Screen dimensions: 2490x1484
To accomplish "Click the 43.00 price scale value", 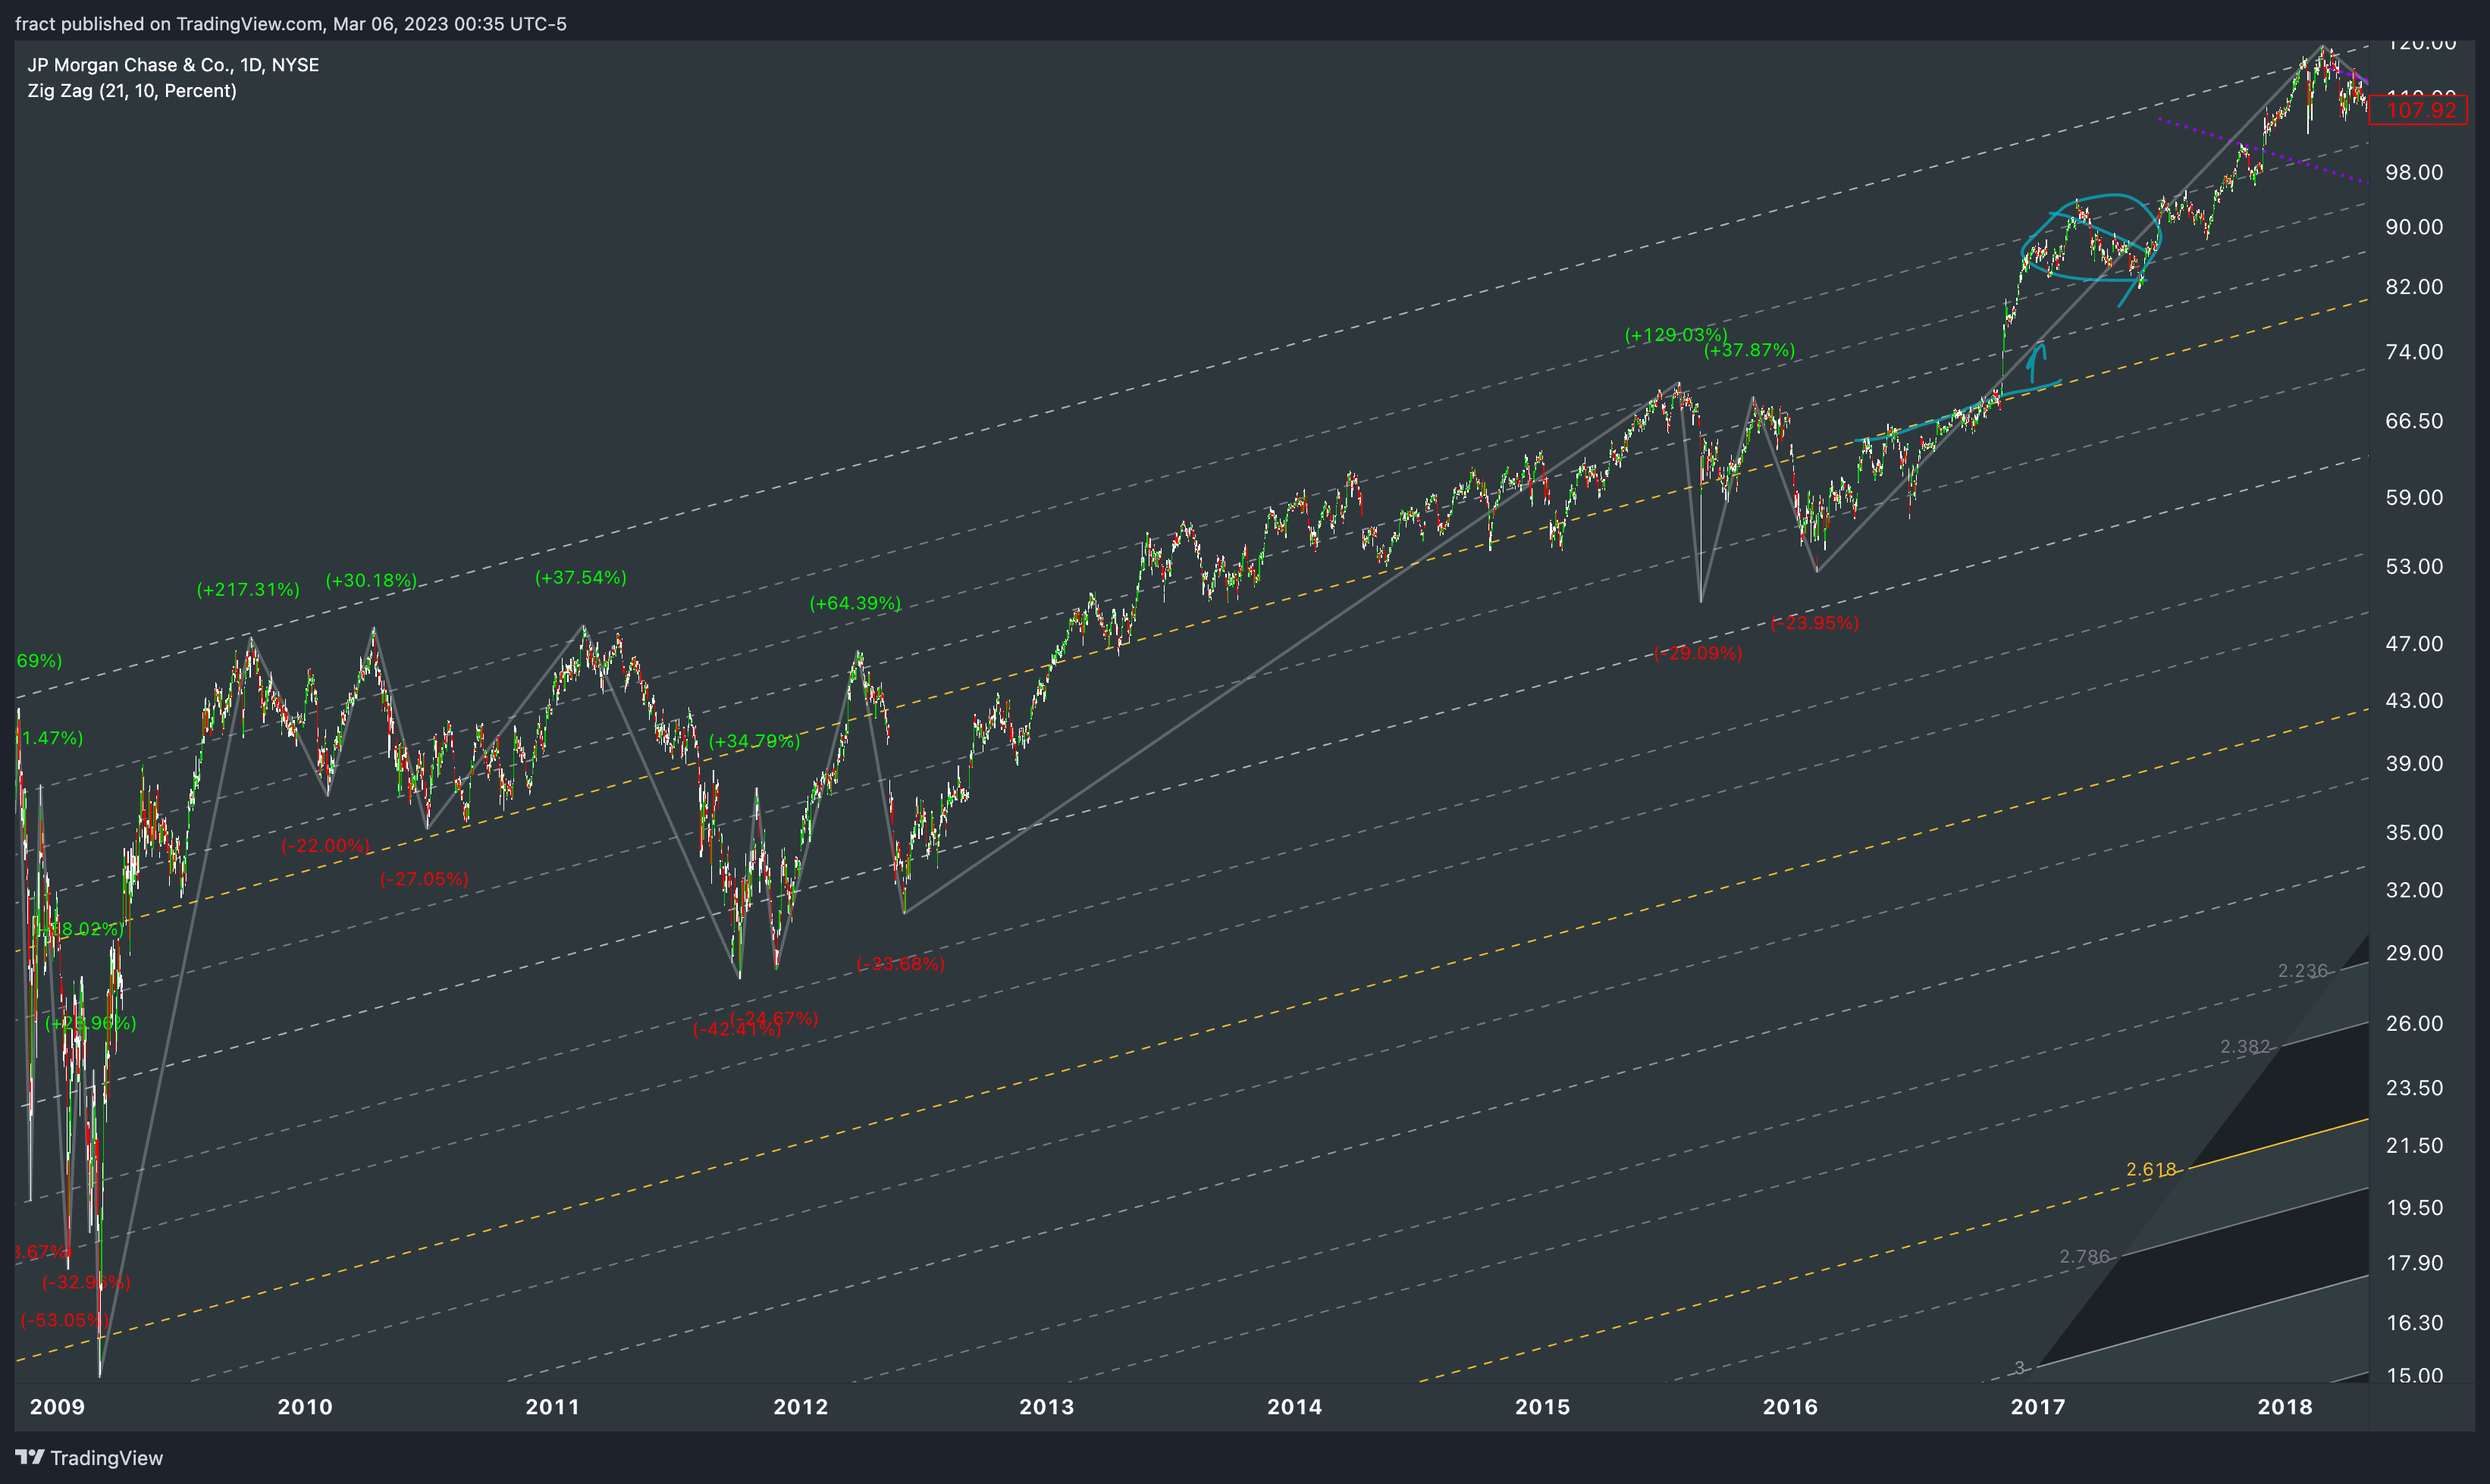I will pyautogui.click(x=2414, y=702).
